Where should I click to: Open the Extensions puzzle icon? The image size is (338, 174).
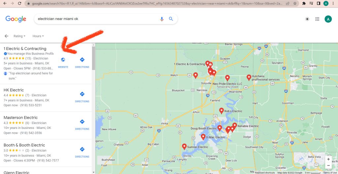pyautogui.click(x=304, y=3)
